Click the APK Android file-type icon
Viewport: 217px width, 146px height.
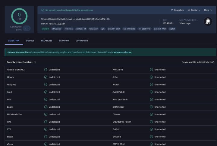click(x=208, y=22)
